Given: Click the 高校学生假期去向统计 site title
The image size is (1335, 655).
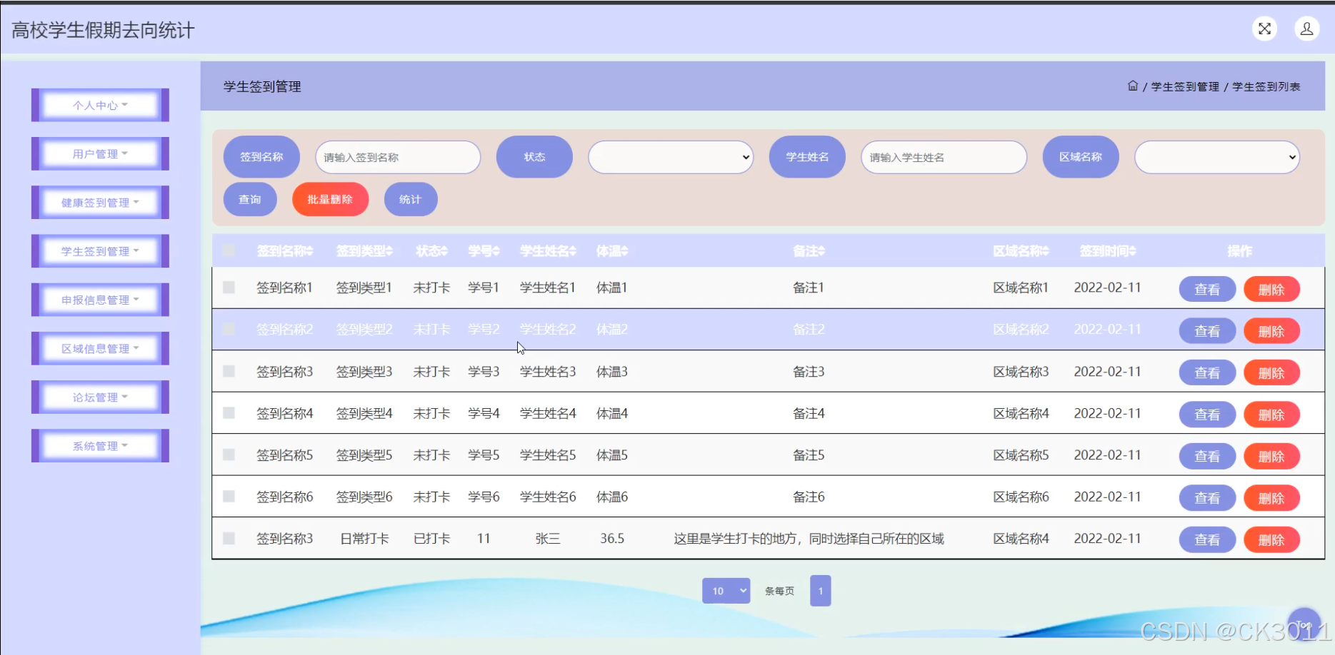Looking at the screenshot, I should click(103, 30).
